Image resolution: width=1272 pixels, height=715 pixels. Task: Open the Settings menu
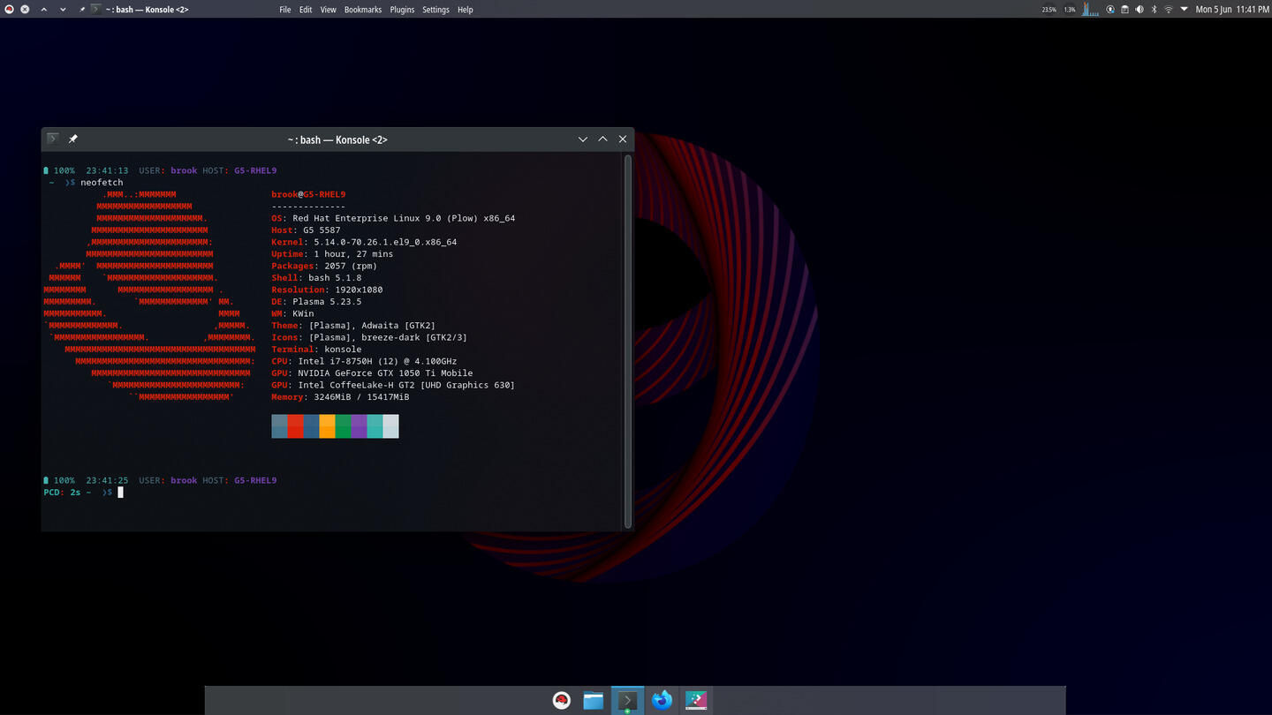tap(435, 10)
